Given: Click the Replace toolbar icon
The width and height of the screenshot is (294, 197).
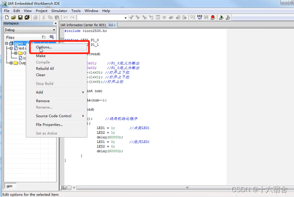Looking at the screenshot, I should coord(151,18).
